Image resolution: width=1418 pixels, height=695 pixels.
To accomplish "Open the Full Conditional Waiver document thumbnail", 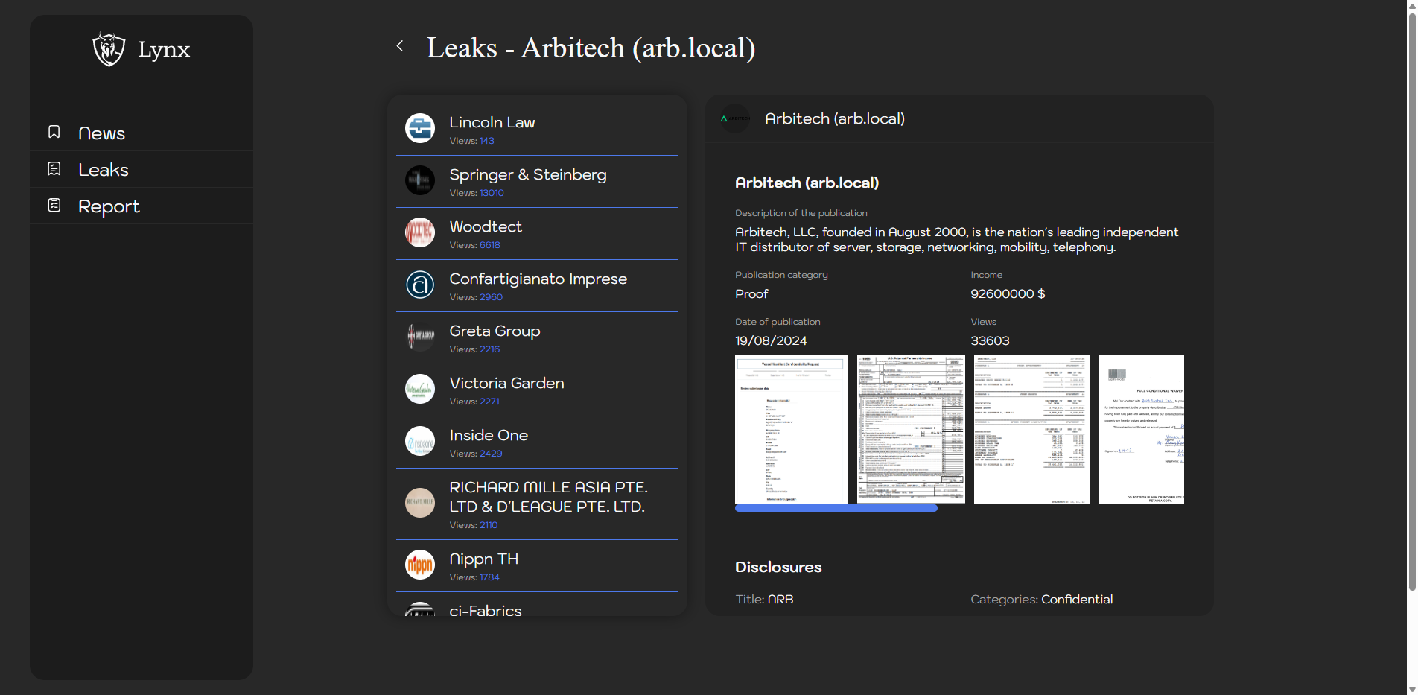I will point(1140,430).
